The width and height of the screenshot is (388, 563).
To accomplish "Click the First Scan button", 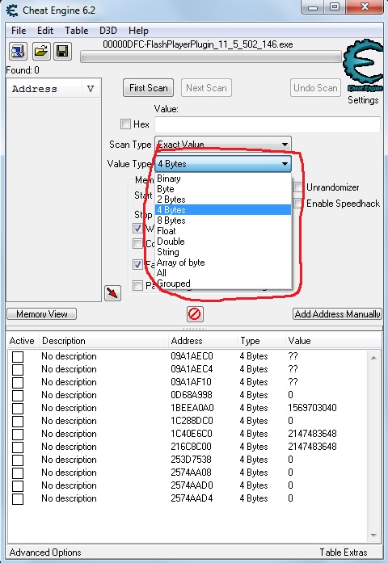I will [x=149, y=88].
